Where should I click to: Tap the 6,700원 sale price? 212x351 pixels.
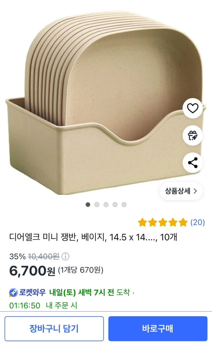click(x=32, y=271)
